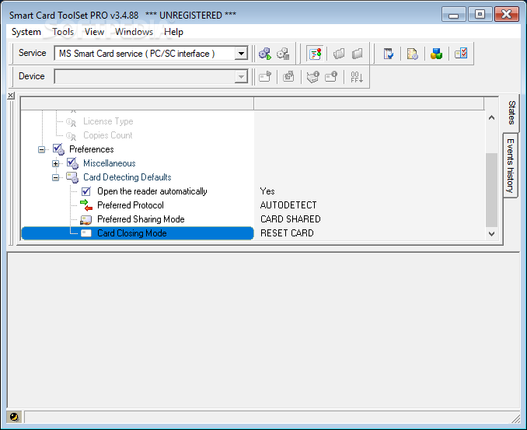The height and width of the screenshot is (430, 527).
Task: Click the colored cubes toolbar icon
Action: (x=437, y=54)
